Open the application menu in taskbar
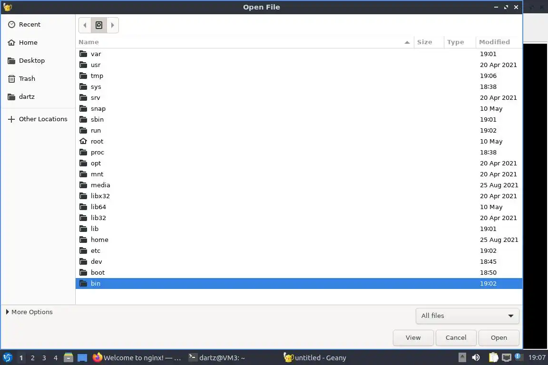Image resolution: width=548 pixels, height=365 pixels. [x=7, y=358]
